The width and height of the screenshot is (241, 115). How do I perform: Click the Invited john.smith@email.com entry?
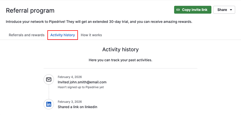tap(82, 82)
